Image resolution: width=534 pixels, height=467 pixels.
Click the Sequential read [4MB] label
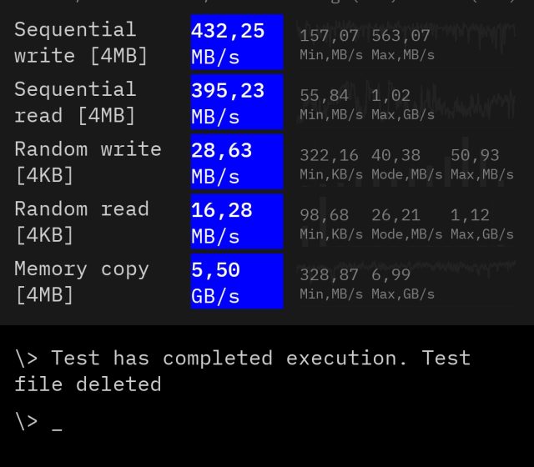[x=75, y=103]
